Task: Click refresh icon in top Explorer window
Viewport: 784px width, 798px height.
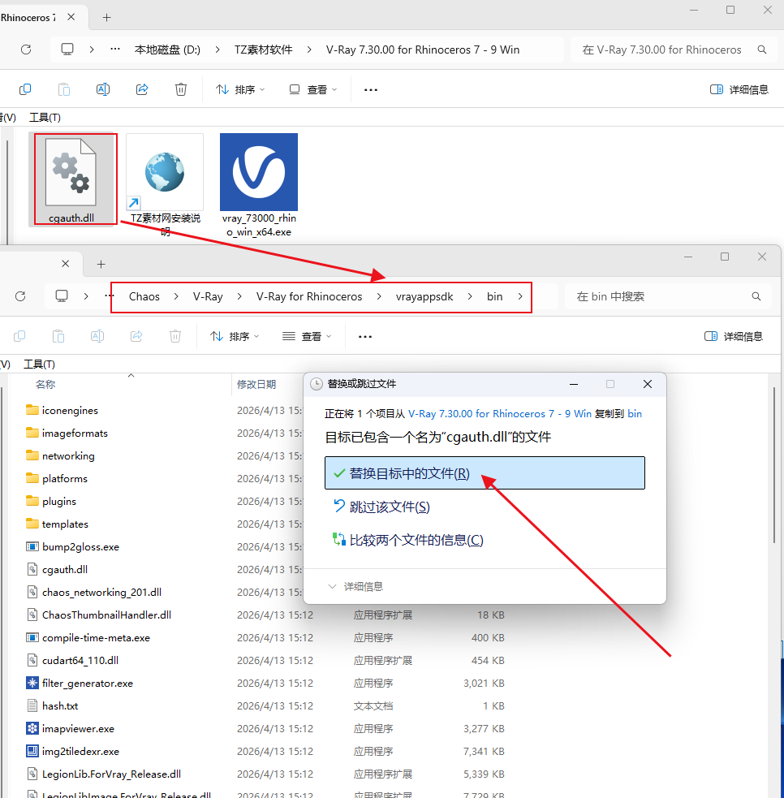Action: [26, 50]
